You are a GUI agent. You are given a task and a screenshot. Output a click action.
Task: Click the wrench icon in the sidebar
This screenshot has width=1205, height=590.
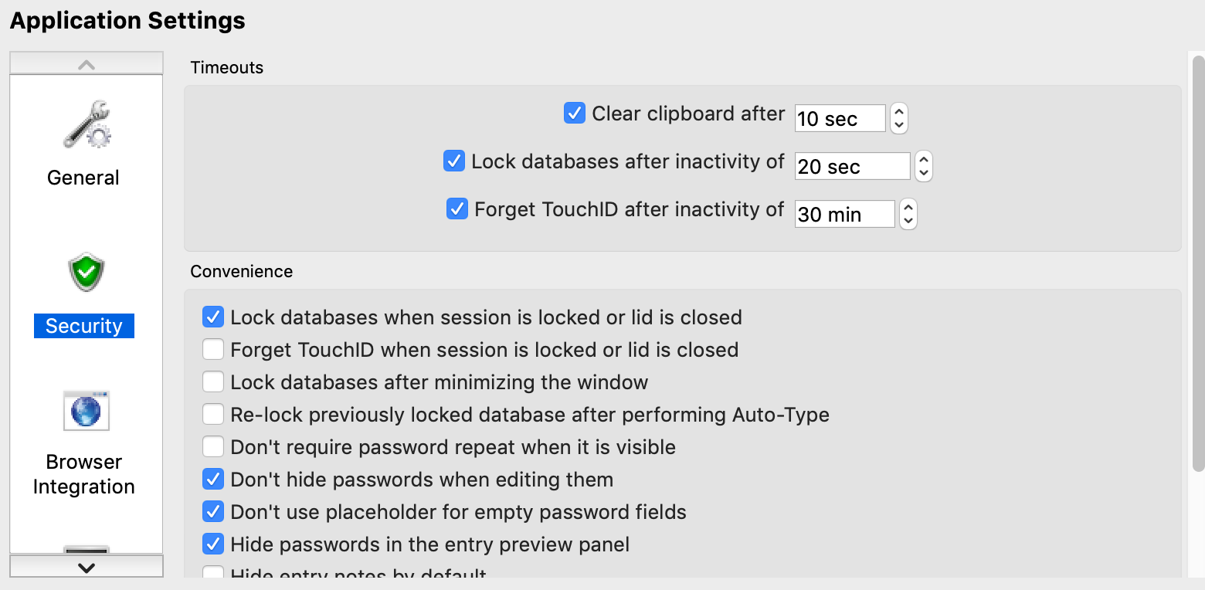(85, 124)
